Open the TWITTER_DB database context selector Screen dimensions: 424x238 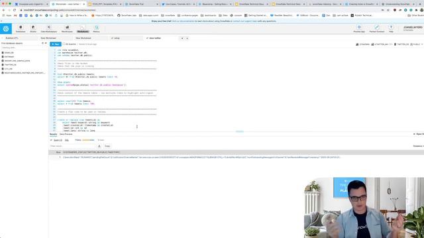[401, 44]
